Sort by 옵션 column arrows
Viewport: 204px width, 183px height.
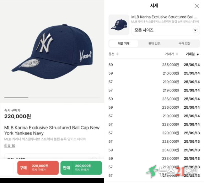[x=117, y=54]
